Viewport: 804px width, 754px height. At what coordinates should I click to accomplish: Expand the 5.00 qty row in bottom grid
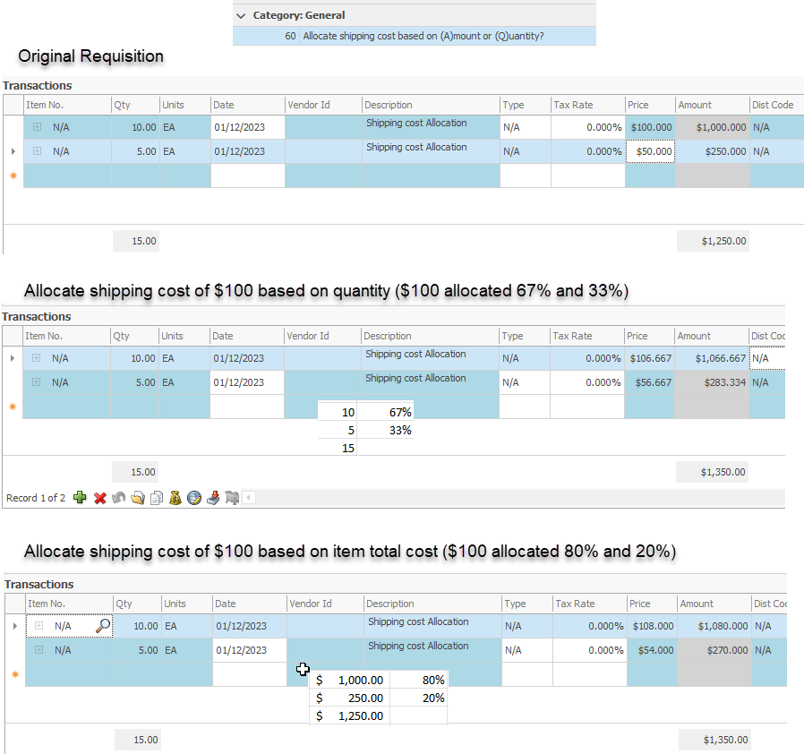click(x=38, y=650)
